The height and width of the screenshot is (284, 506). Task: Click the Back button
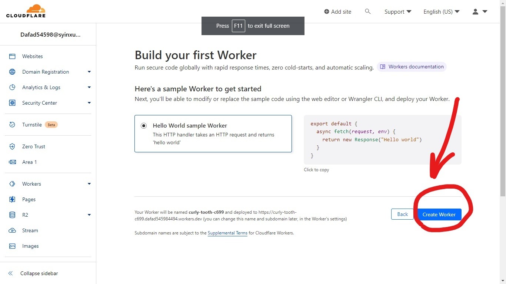[x=402, y=214]
